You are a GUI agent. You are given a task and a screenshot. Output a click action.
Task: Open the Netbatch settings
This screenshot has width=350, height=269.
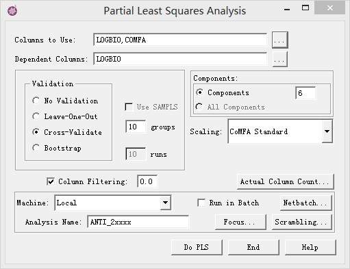[306, 203]
